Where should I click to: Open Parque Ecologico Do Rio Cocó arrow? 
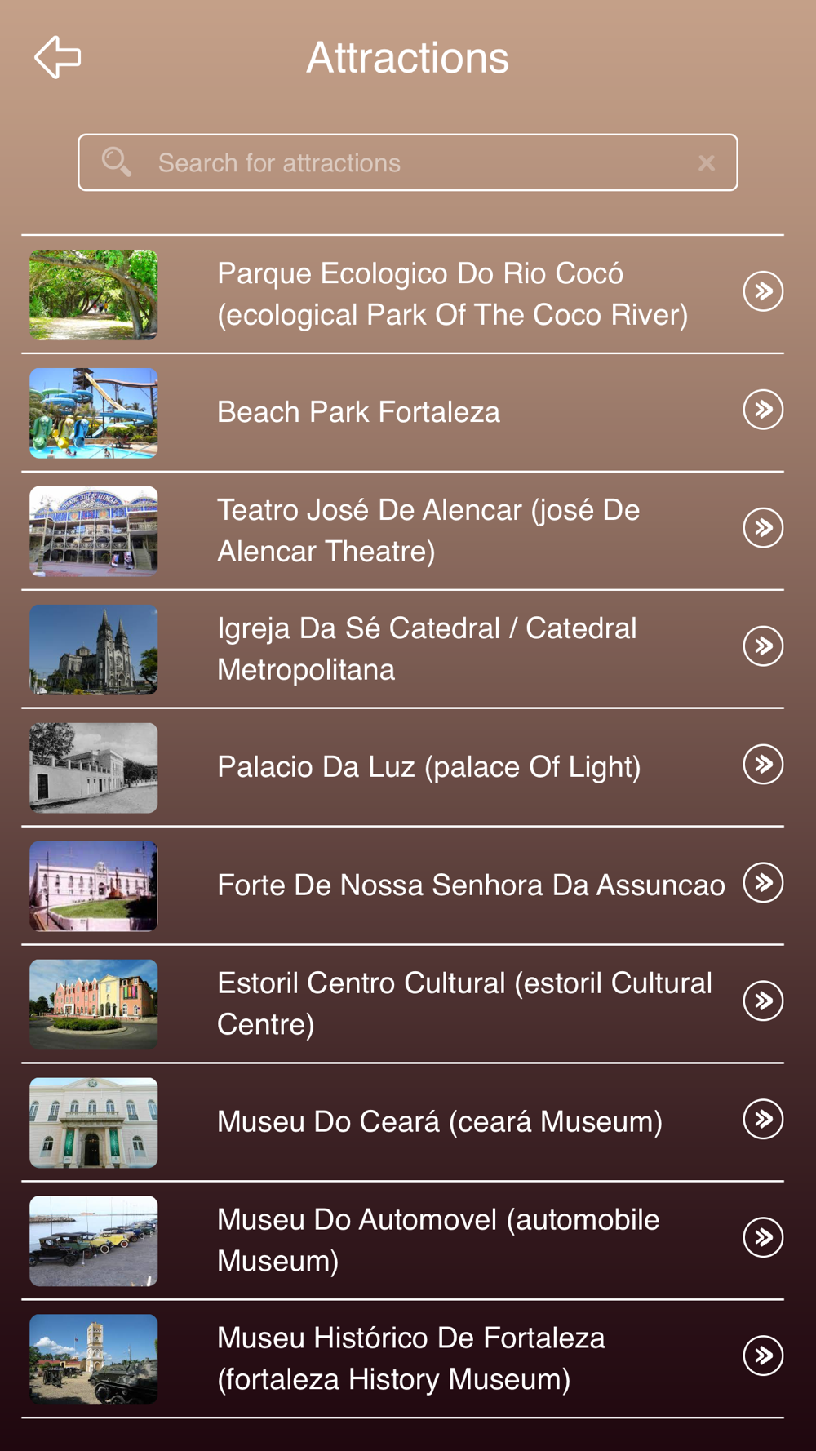[x=763, y=291]
